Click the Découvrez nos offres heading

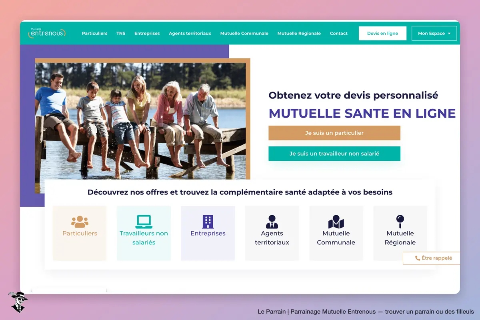click(240, 192)
